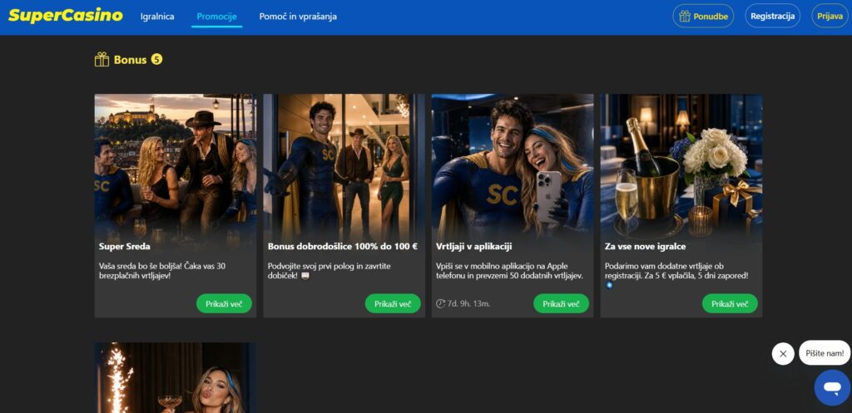This screenshot has width=852, height=413.
Task: Click Prikaži več on Za vse nove igralce card
Action: point(730,303)
